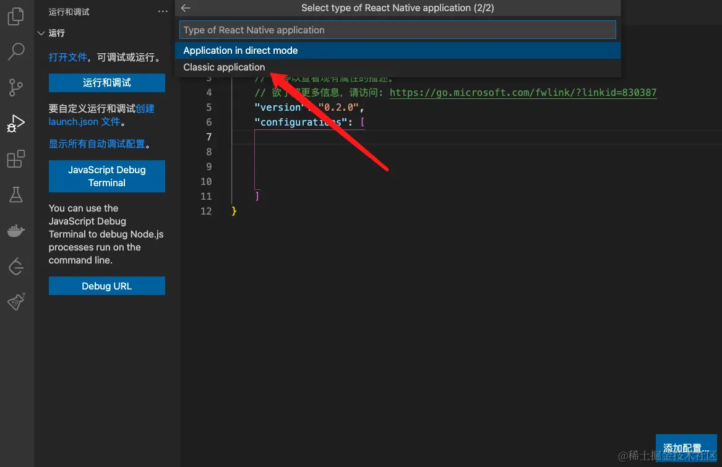Viewport: 722px width, 467px height.
Task: Click 显示所有自动调试配置 link
Action: (97, 144)
